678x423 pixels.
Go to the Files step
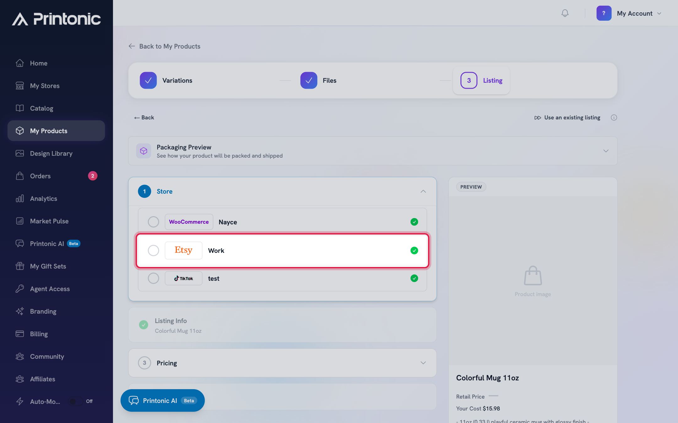pos(318,81)
